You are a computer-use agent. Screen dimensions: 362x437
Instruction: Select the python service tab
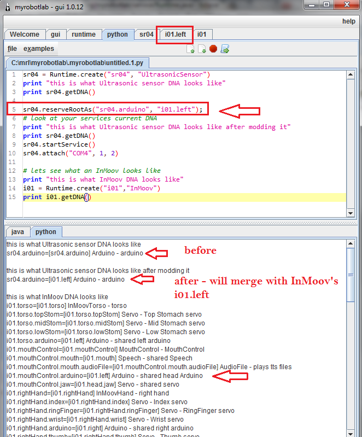click(118, 34)
